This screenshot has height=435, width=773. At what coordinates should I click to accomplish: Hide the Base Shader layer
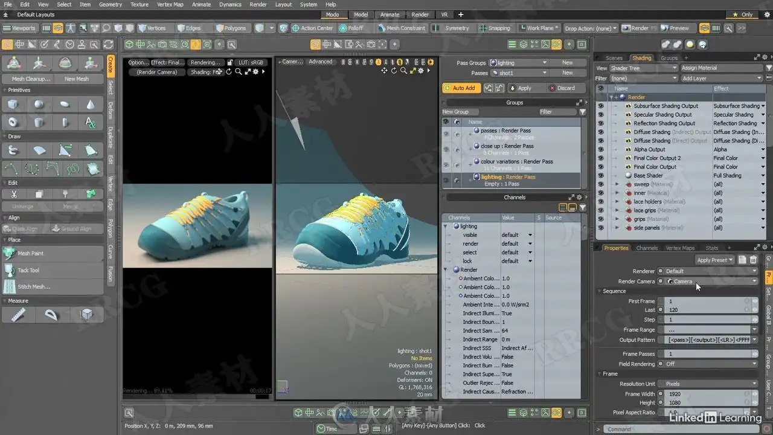(x=600, y=175)
